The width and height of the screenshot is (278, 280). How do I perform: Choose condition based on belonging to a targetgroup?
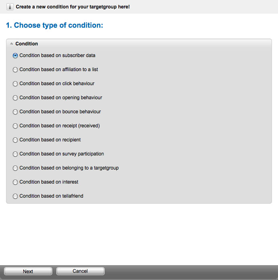(15, 168)
